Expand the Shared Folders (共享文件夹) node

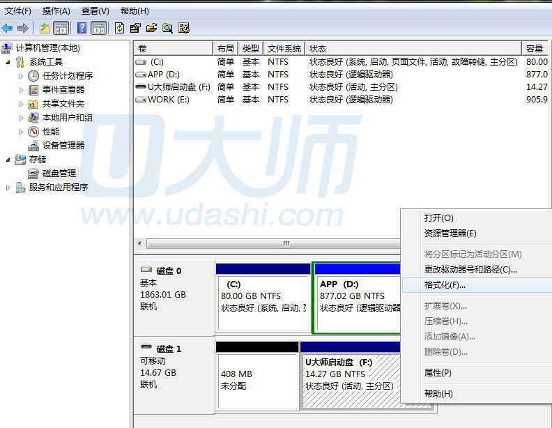[21, 104]
